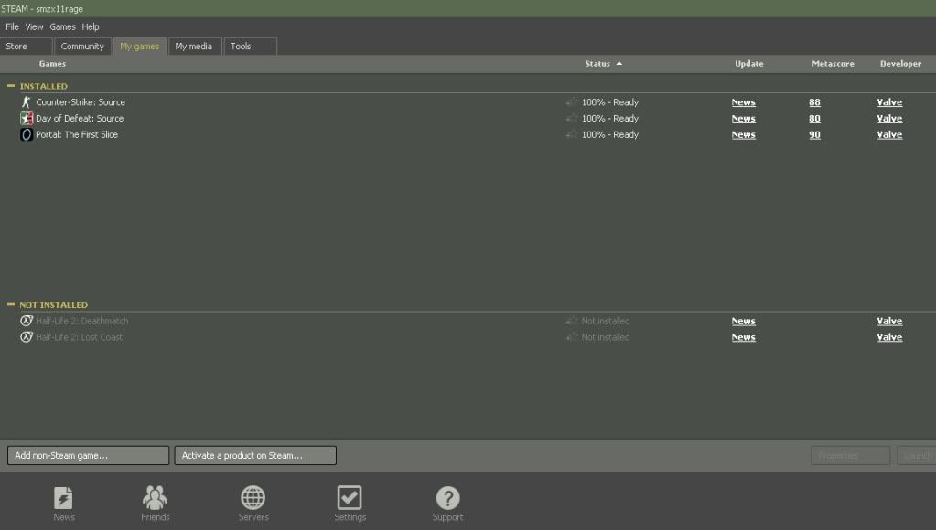Toggle favorite star for Half-Life 2: Deathmatch
This screenshot has width=936, height=530.
572,321
